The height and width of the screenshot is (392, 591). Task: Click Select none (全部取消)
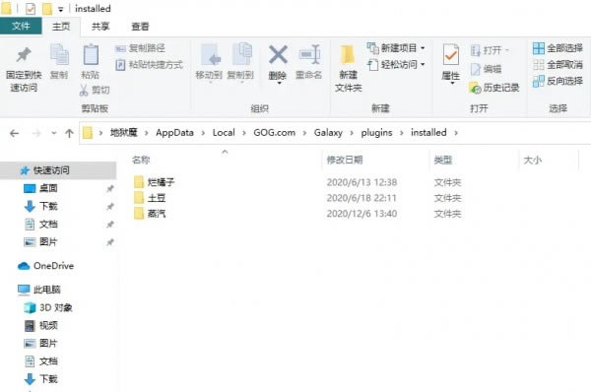pos(558,64)
